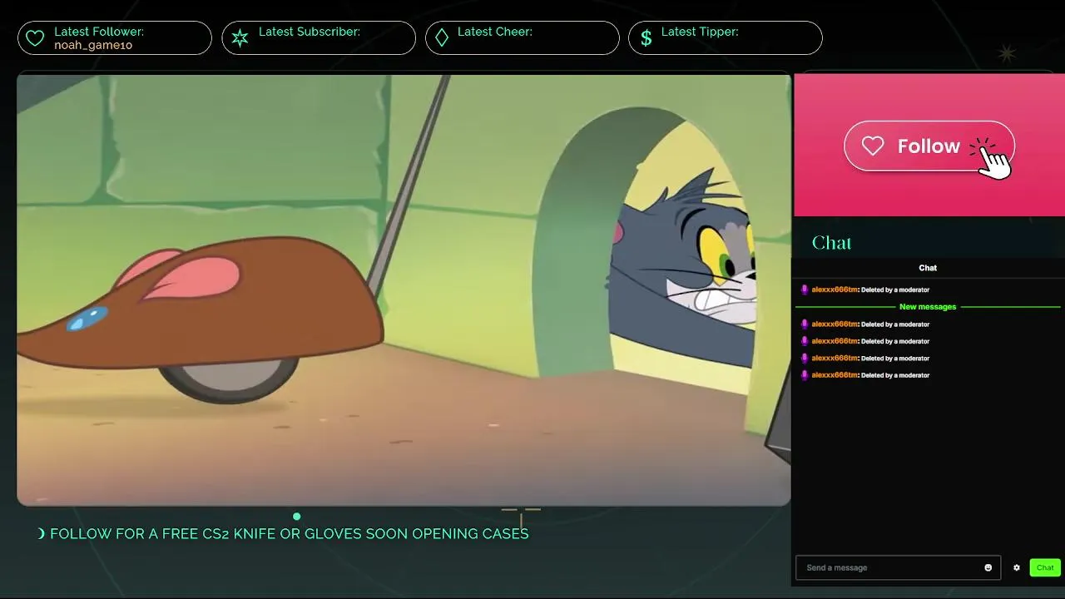The width and height of the screenshot is (1065, 599).
Task: Click the heart icon beside Latest Follower
Action: click(x=35, y=38)
